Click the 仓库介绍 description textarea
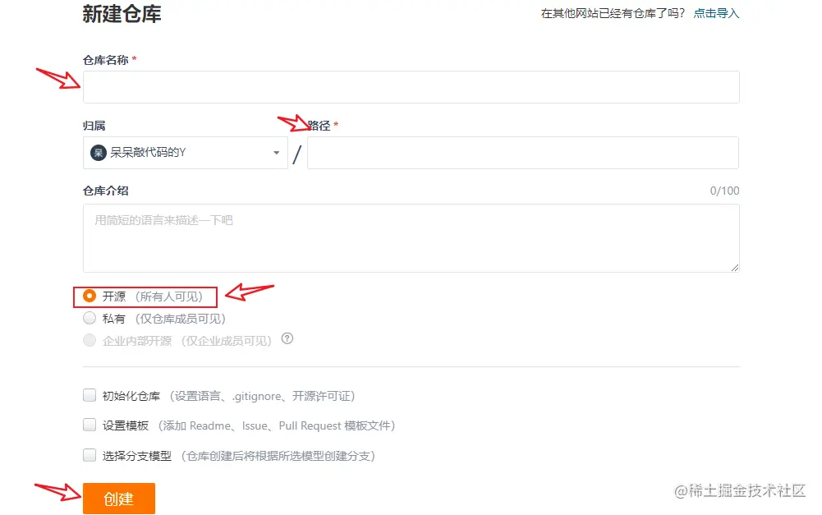The height and width of the screenshot is (515, 822). tap(411, 238)
